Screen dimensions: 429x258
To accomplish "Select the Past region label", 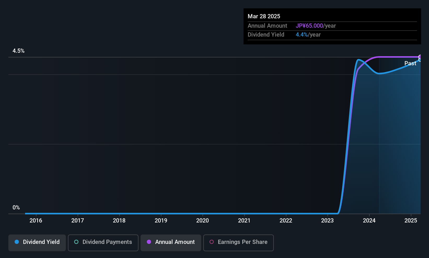I will (x=410, y=63).
